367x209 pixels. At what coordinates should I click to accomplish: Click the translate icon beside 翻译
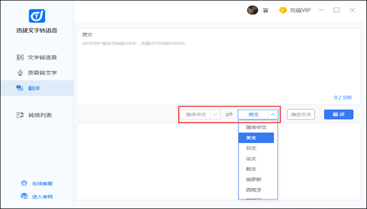point(20,88)
